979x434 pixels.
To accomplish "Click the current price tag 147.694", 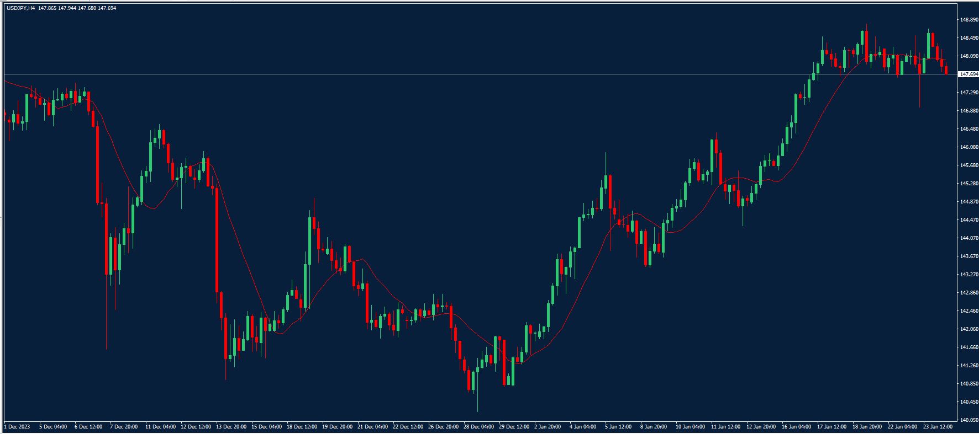I will 969,74.
